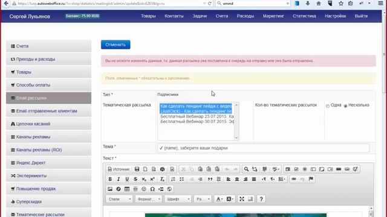Click the Source (Источник) editor button
The width and height of the screenshot is (387, 217).
tap(119, 169)
